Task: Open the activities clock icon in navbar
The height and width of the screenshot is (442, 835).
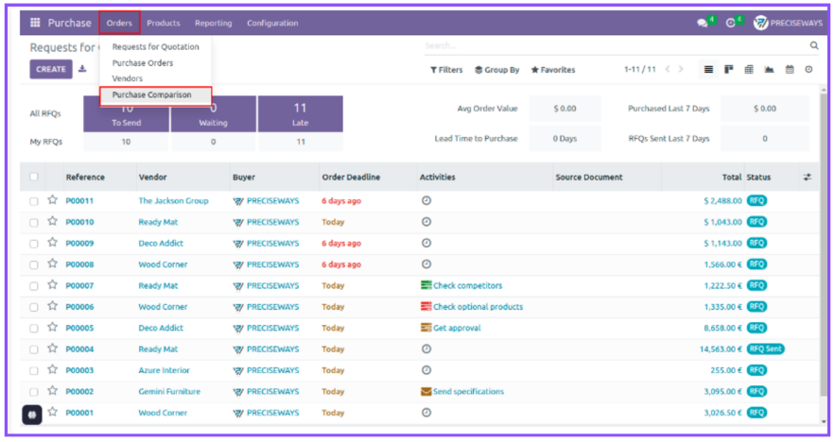Action: [730, 24]
